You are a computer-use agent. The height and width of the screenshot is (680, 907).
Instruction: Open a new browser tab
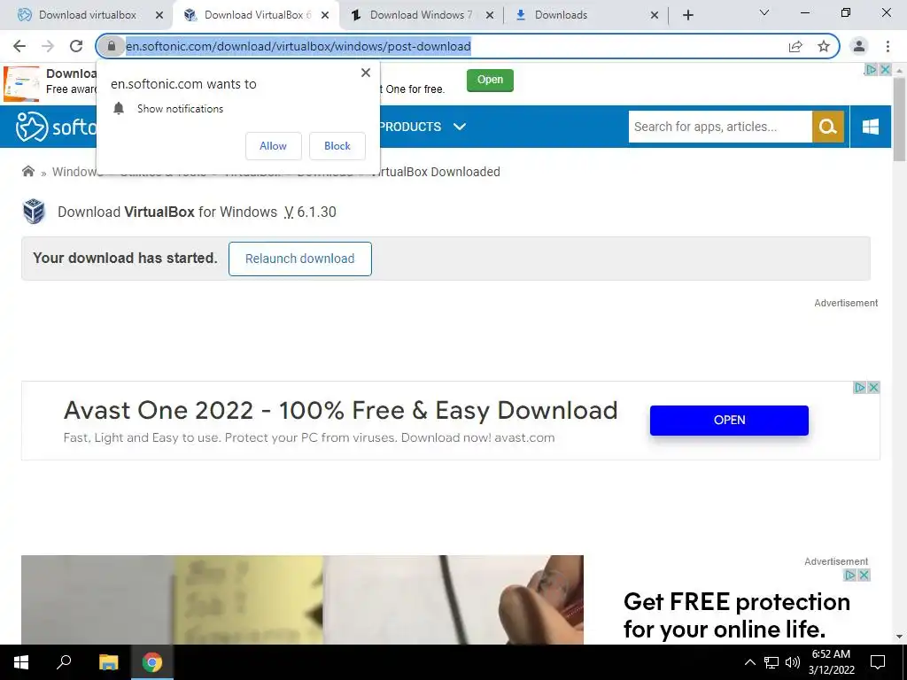[x=687, y=15]
